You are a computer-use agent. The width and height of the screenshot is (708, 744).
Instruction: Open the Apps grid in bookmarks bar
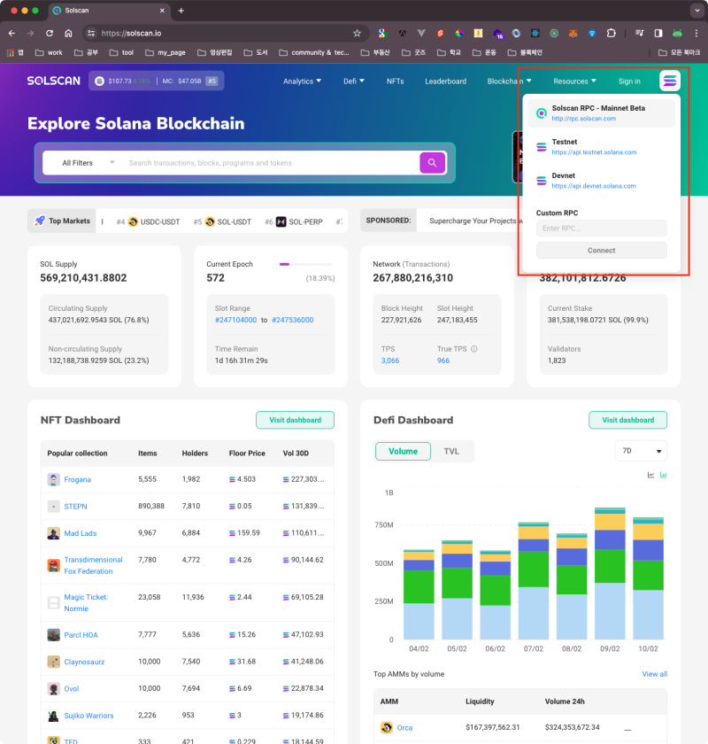coord(10,52)
